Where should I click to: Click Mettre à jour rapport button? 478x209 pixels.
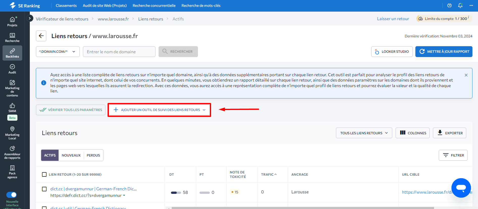pos(444,51)
